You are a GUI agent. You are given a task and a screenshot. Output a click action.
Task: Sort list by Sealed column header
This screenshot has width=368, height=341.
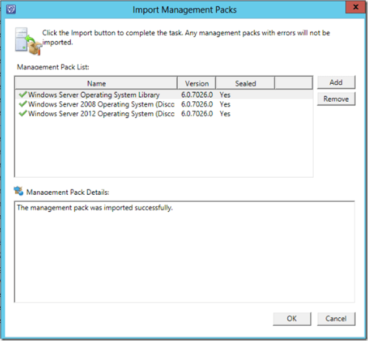245,83
